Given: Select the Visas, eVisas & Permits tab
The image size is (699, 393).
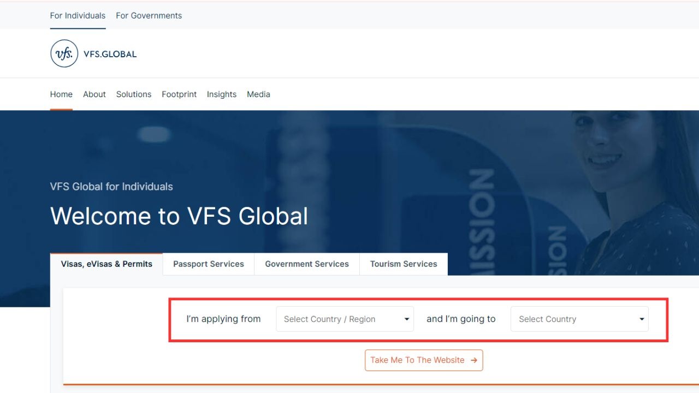Looking at the screenshot, I should coord(106,264).
